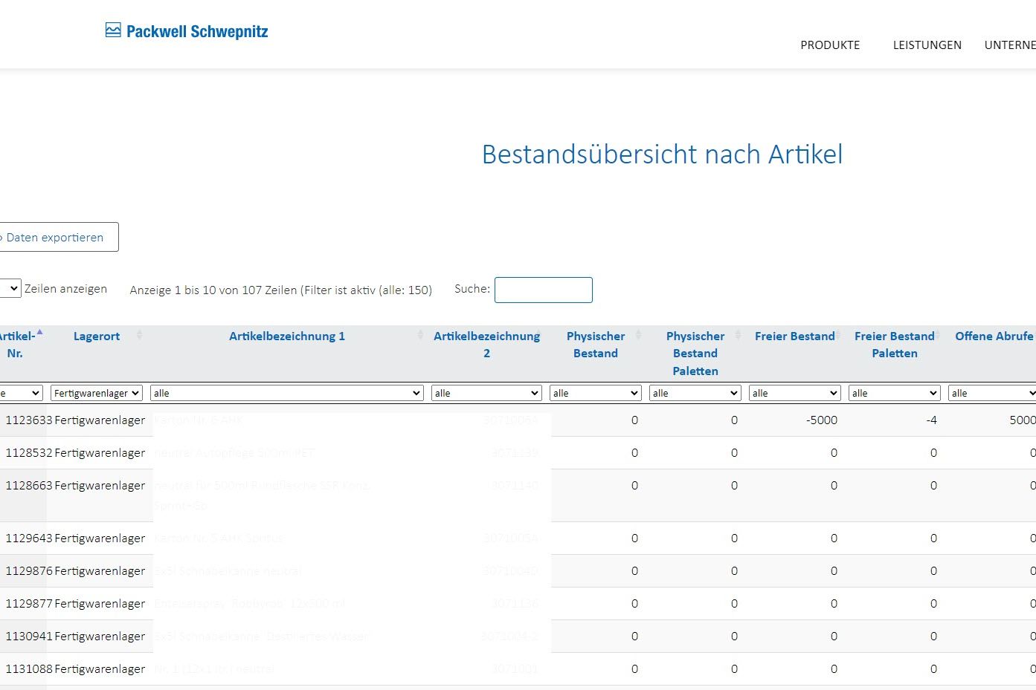
Task: Expand the Artikelbezeichnung 1 filter dropdown
Action: [x=286, y=393]
